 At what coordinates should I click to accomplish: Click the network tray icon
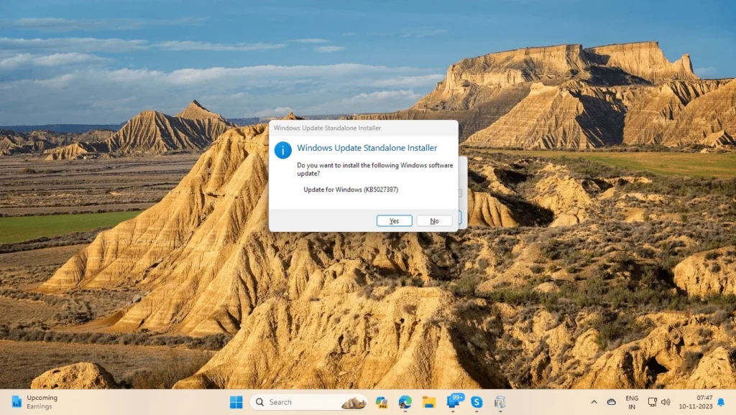pos(652,402)
